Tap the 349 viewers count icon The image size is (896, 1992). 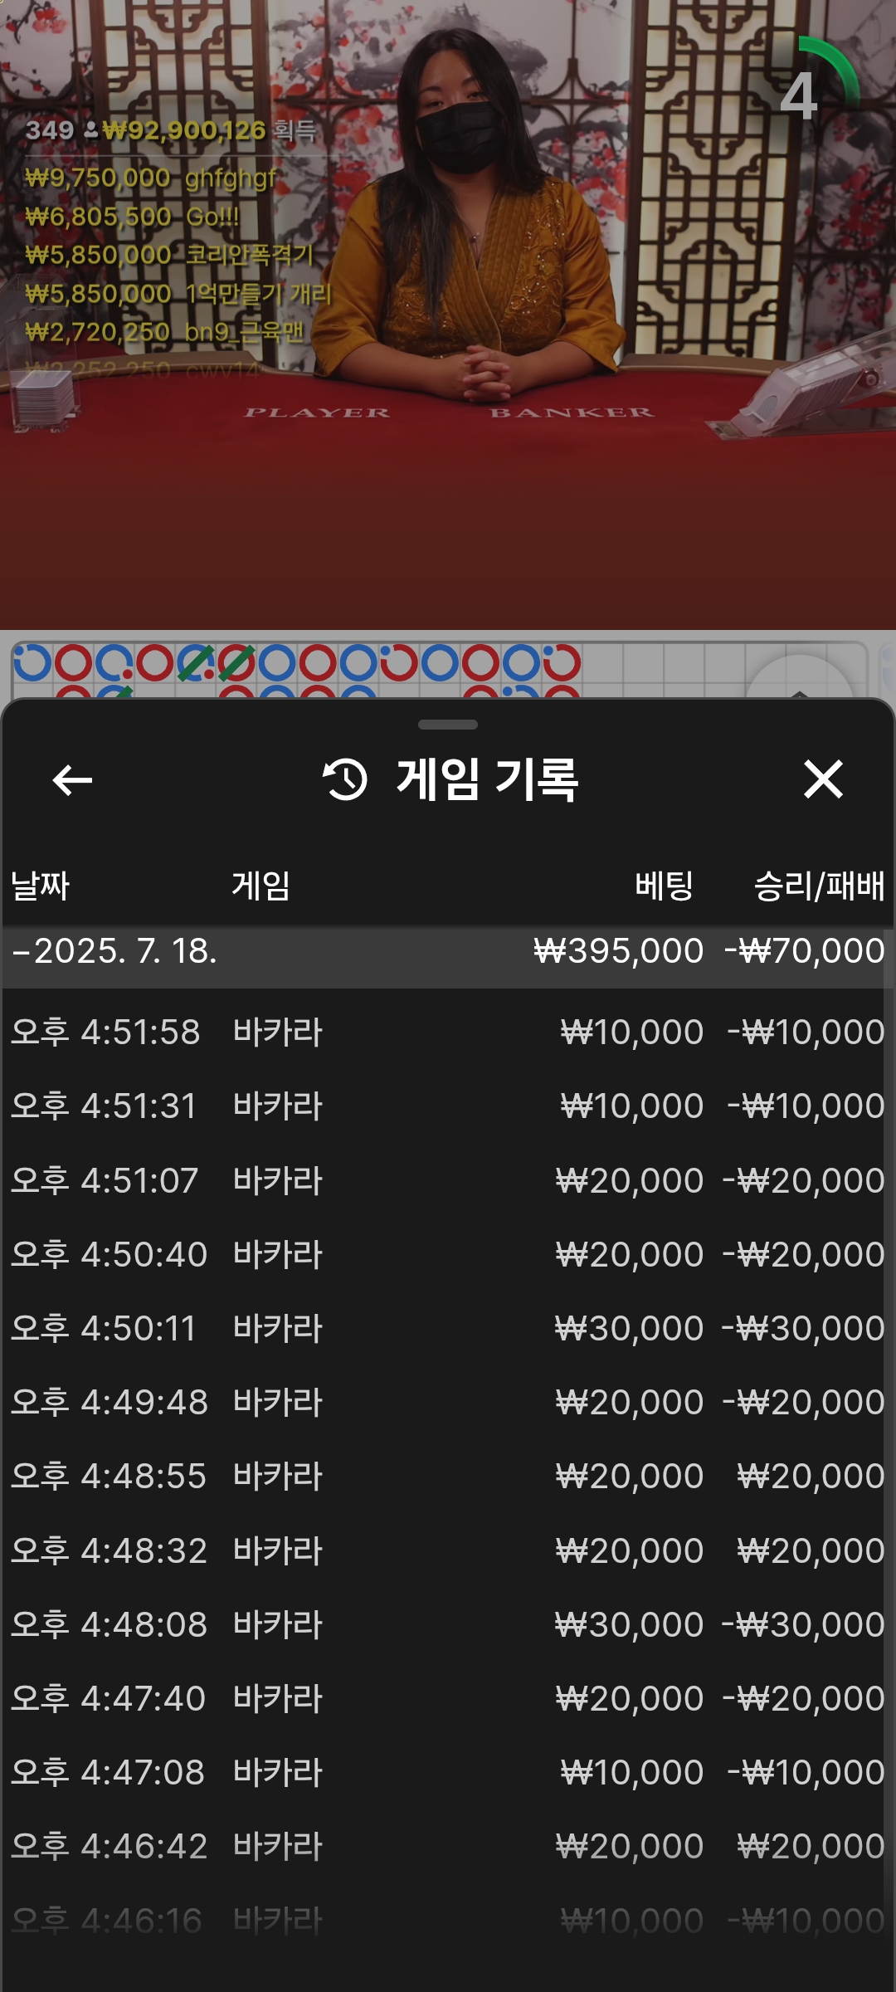point(91,130)
